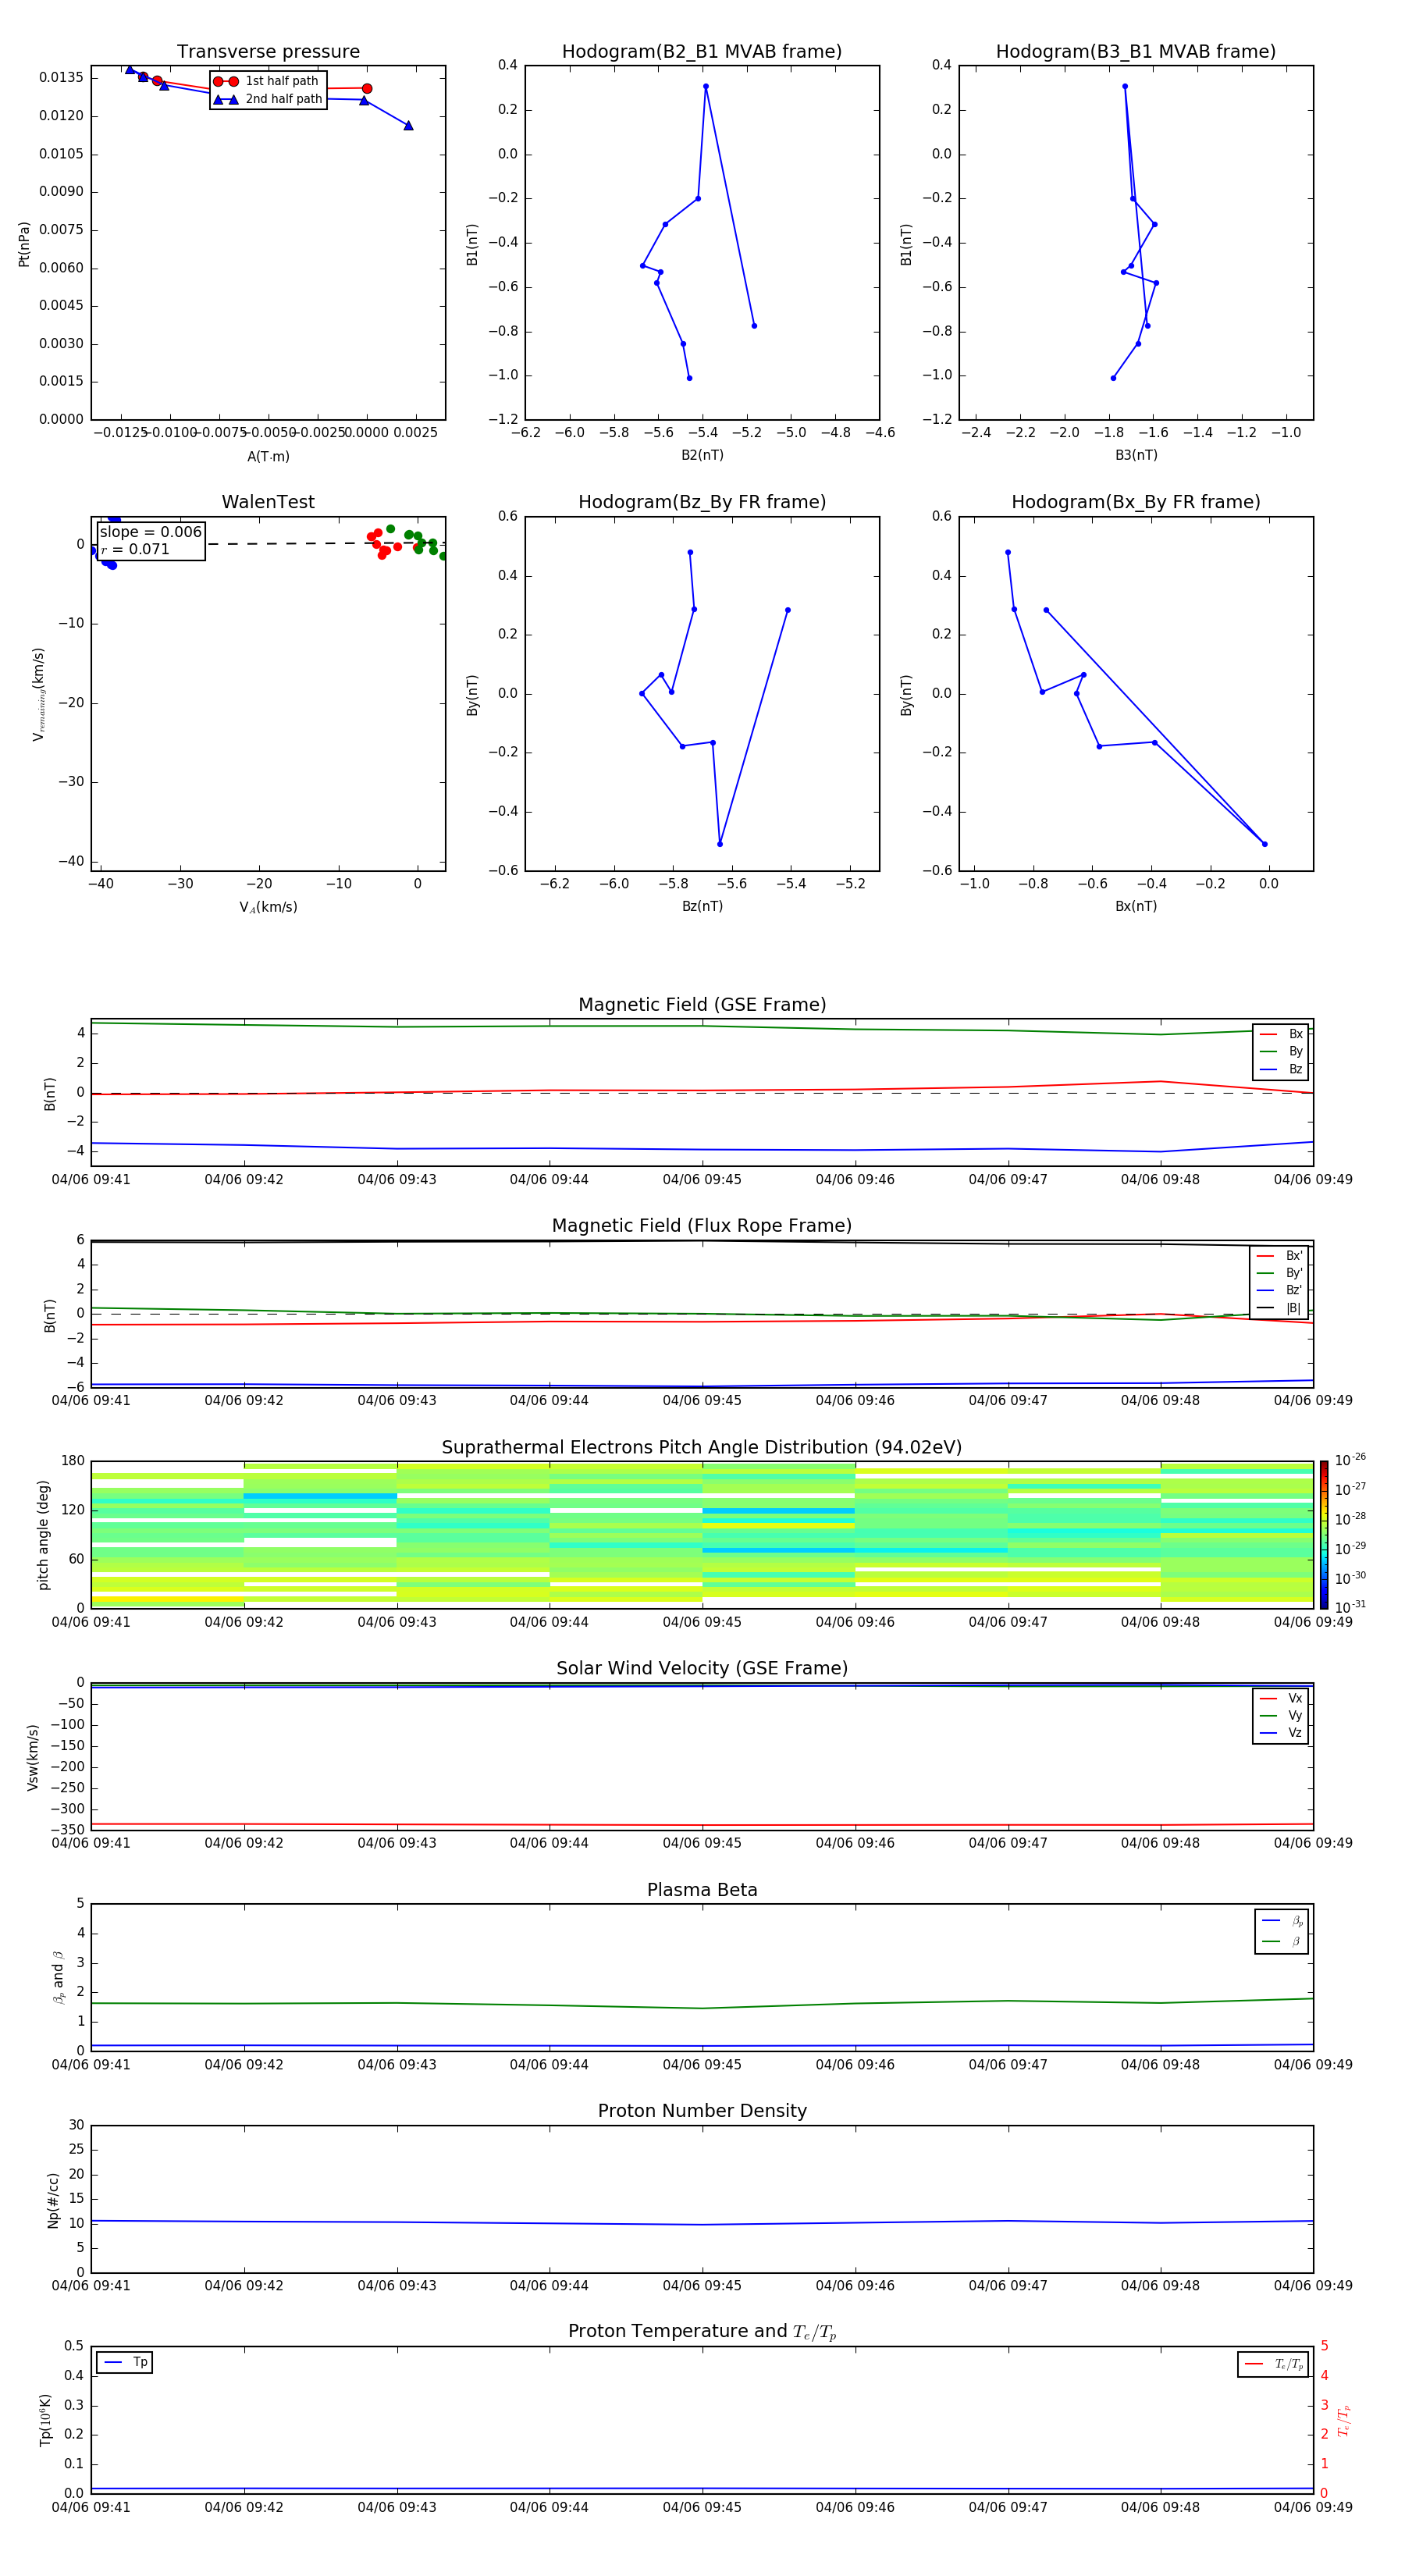Select the "r = 0.071" annotation
The image size is (1405, 2576).
point(135,549)
